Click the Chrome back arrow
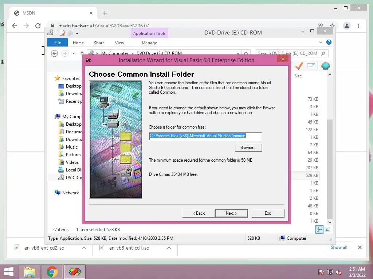 [x=15, y=26]
